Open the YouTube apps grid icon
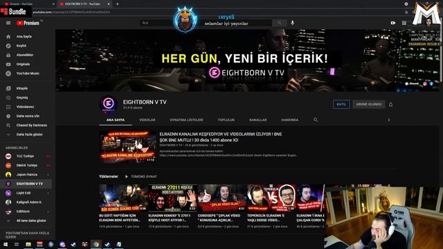443x249 pixels. [404, 23]
